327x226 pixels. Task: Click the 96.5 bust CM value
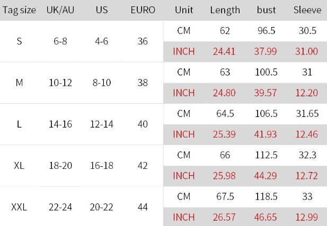pyautogui.click(x=266, y=31)
